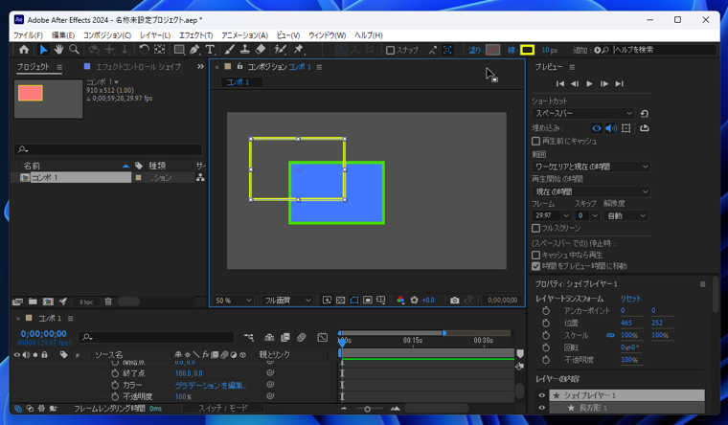Click グラデーションを編集 link in timeline
The width and height of the screenshot is (728, 425).
point(211,386)
